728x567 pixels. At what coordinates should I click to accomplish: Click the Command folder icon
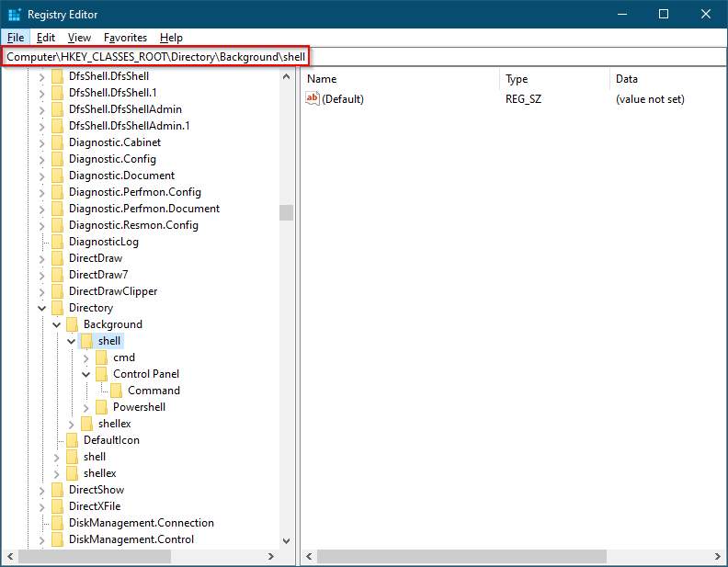point(116,391)
